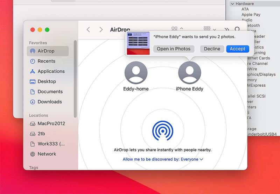Viewport: 280px width, 194px height.
Task: Minimize the AirDrop Finder window
Action: coord(40,30)
